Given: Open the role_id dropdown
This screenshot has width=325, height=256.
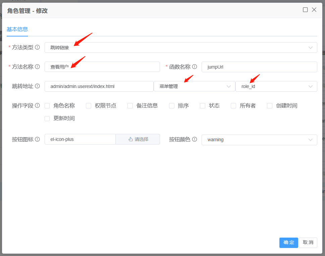Looking at the screenshot, I should [x=276, y=86].
